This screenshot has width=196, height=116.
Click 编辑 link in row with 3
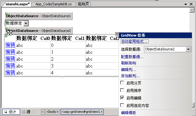coord(10,66)
